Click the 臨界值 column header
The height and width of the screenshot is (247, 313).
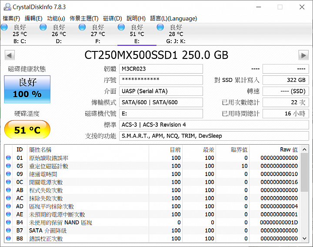(x=233, y=149)
